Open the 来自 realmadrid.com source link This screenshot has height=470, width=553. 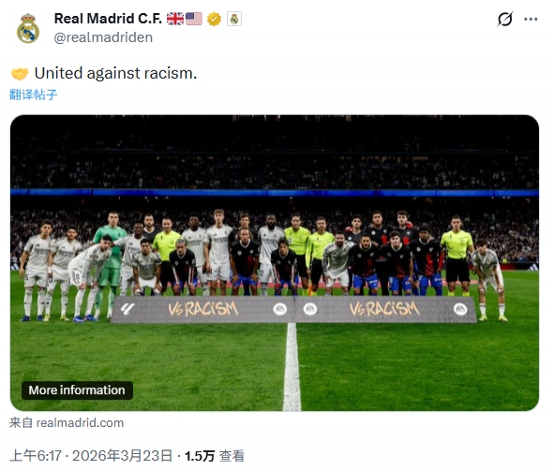tap(67, 422)
